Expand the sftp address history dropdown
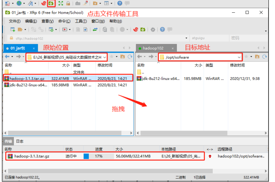 186,38
